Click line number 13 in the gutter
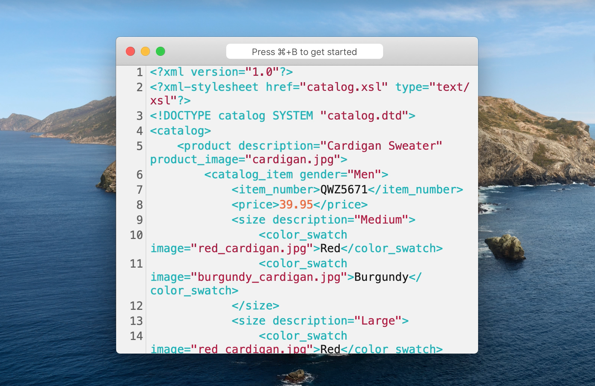This screenshot has height=386, width=595. tap(136, 321)
